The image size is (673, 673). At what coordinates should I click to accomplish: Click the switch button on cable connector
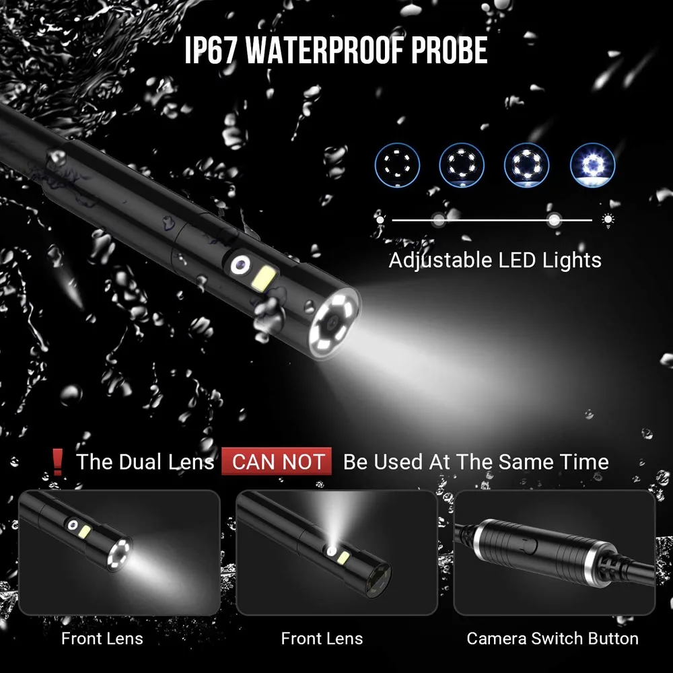[x=530, y=546]
